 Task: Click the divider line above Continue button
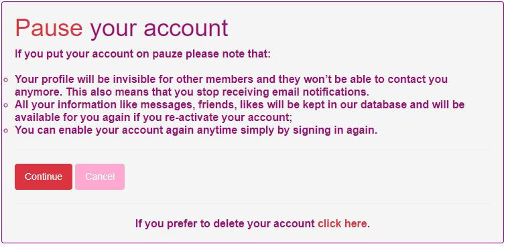coord(253,150)
